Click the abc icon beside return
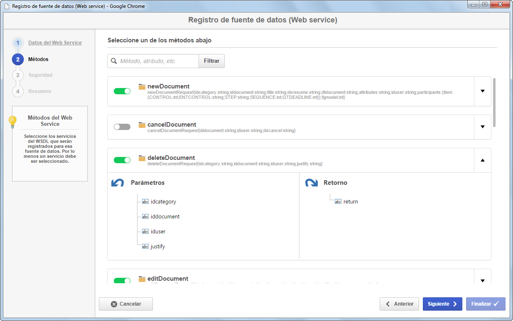Viewport: 513px width, 321px height. pos(338,202)
